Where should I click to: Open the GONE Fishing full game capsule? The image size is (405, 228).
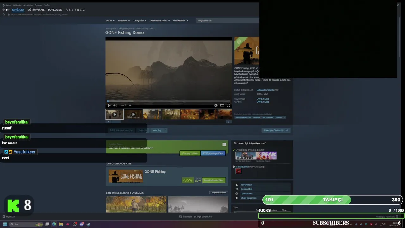coord(126,176)
